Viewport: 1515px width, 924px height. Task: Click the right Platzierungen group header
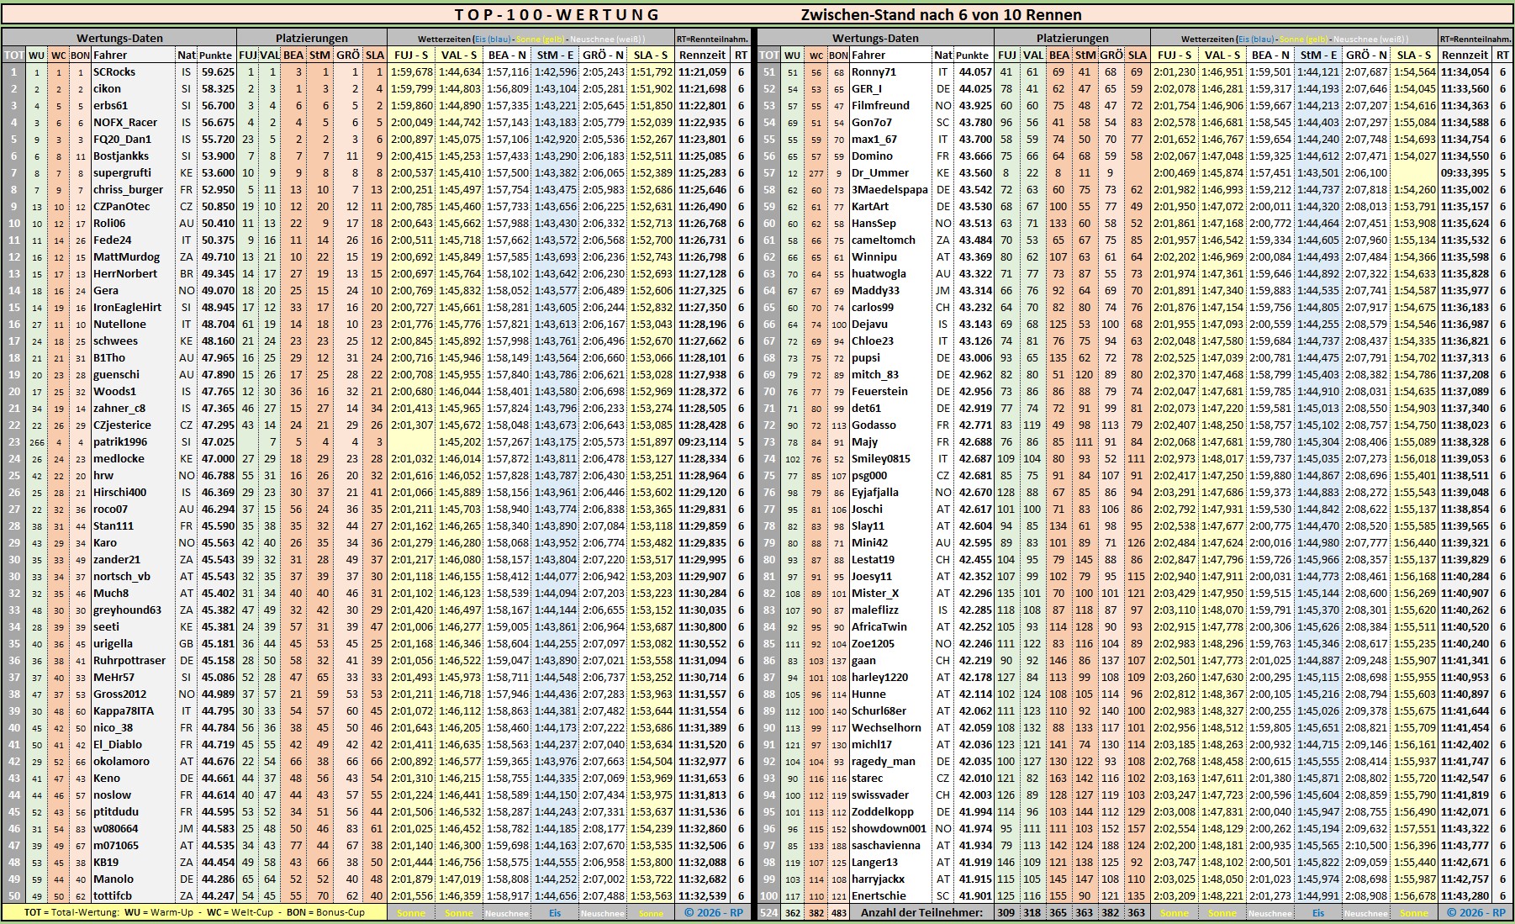pyautogui.click(x=1072, y=38)
